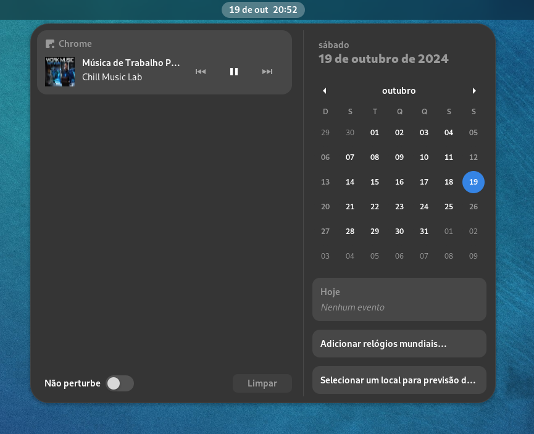Screen dimensions: 534x434
Task: Select a location for weather forecast
Action: click(x=399, y=380)
